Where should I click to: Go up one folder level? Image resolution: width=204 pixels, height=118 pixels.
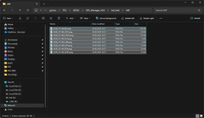click(20, 10)
